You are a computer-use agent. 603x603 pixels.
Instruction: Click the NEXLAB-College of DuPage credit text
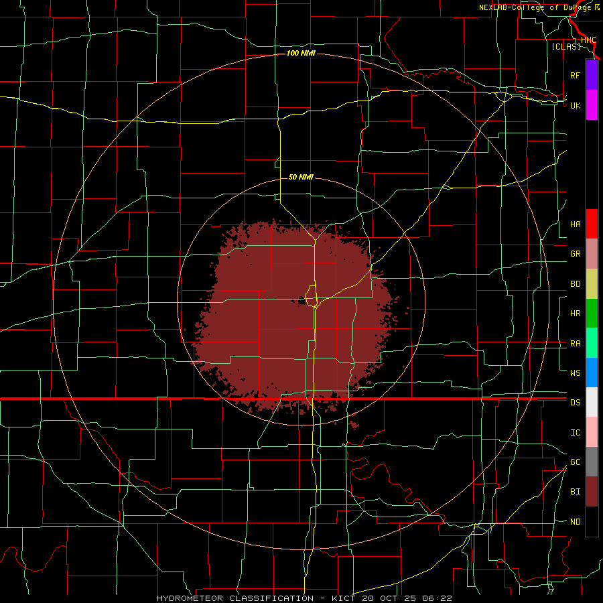535,7
